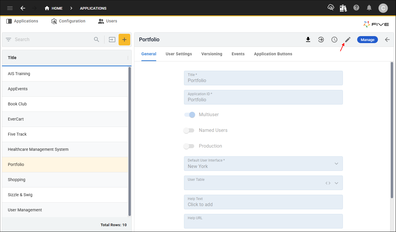Enable the Named Users switch
396x232 pixels.
pos(189,130)
